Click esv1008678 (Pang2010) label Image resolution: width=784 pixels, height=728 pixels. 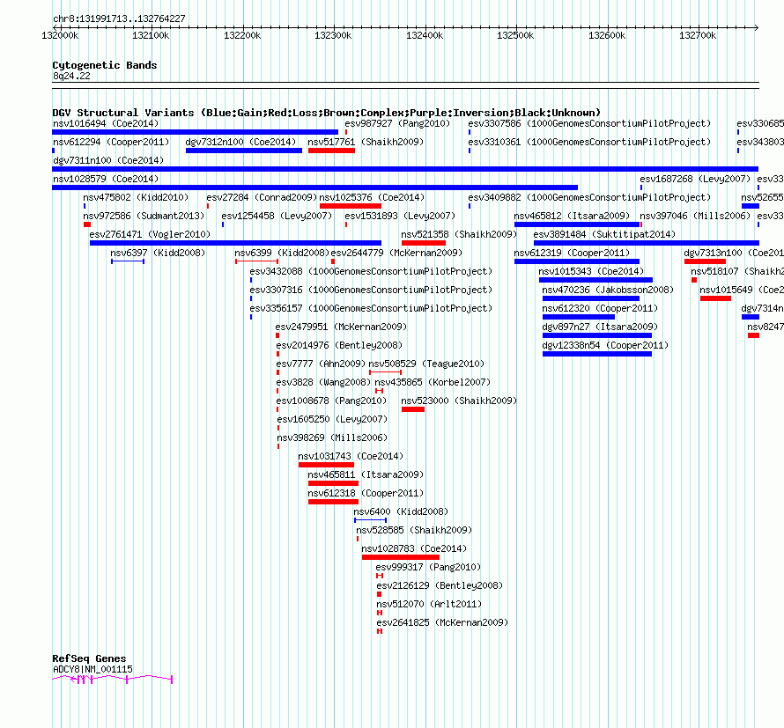pos(331,401)
